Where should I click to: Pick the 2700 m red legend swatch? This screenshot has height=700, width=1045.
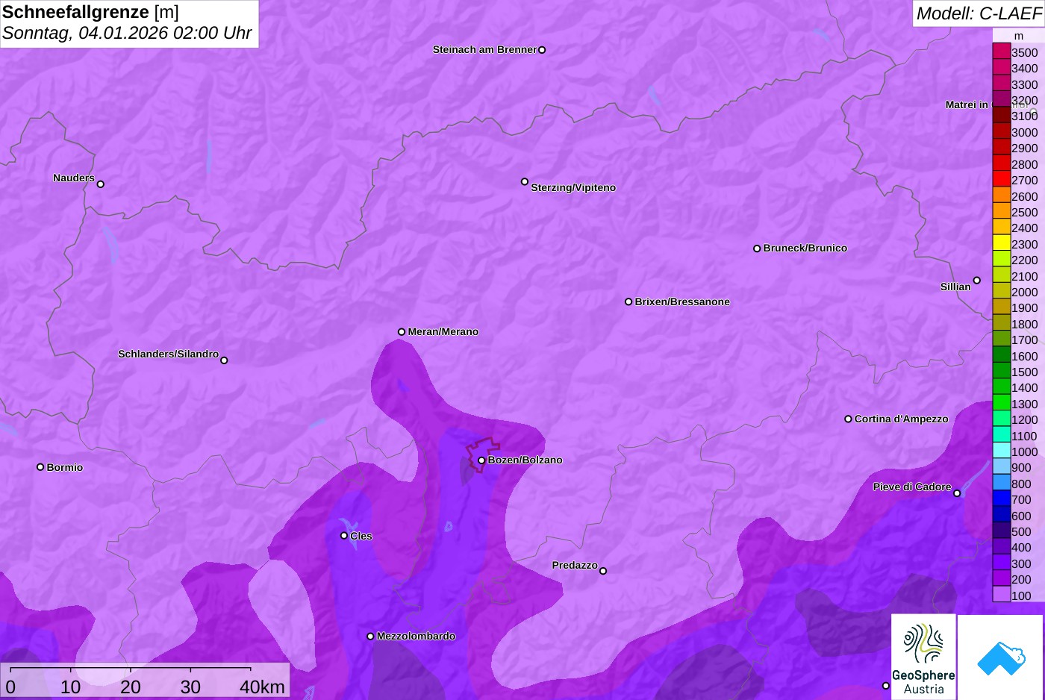[x=1001, y=179]
